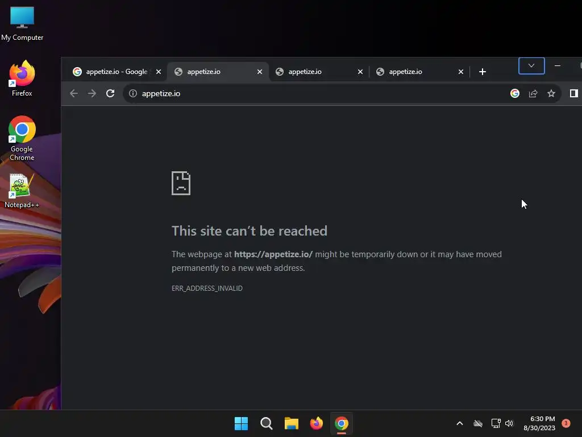
Task: Open the clock showing 6:30 PM
Action: pyautogui.click(x=539, y=423)
